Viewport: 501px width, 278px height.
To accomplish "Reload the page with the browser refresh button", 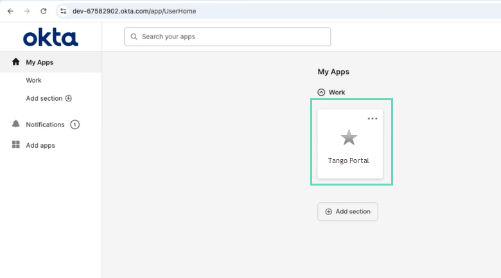I will point(44,11).
